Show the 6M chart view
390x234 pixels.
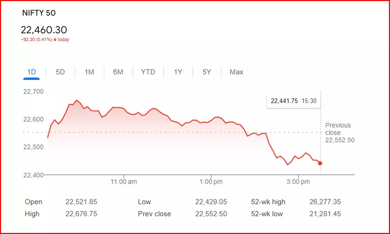(118, 72)
